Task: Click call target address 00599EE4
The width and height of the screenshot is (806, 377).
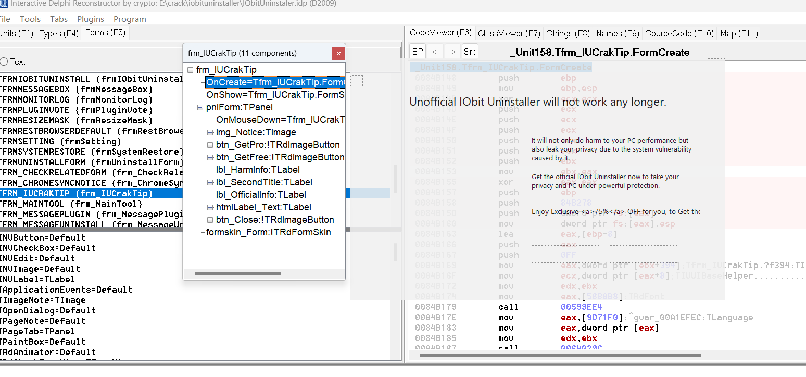Action: pyautogui.click(x=581, y=307)
